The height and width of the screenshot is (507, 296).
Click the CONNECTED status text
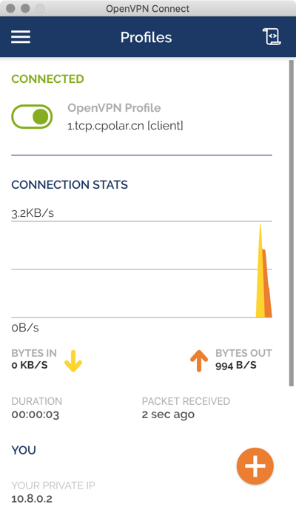click(x=47, y=79)
